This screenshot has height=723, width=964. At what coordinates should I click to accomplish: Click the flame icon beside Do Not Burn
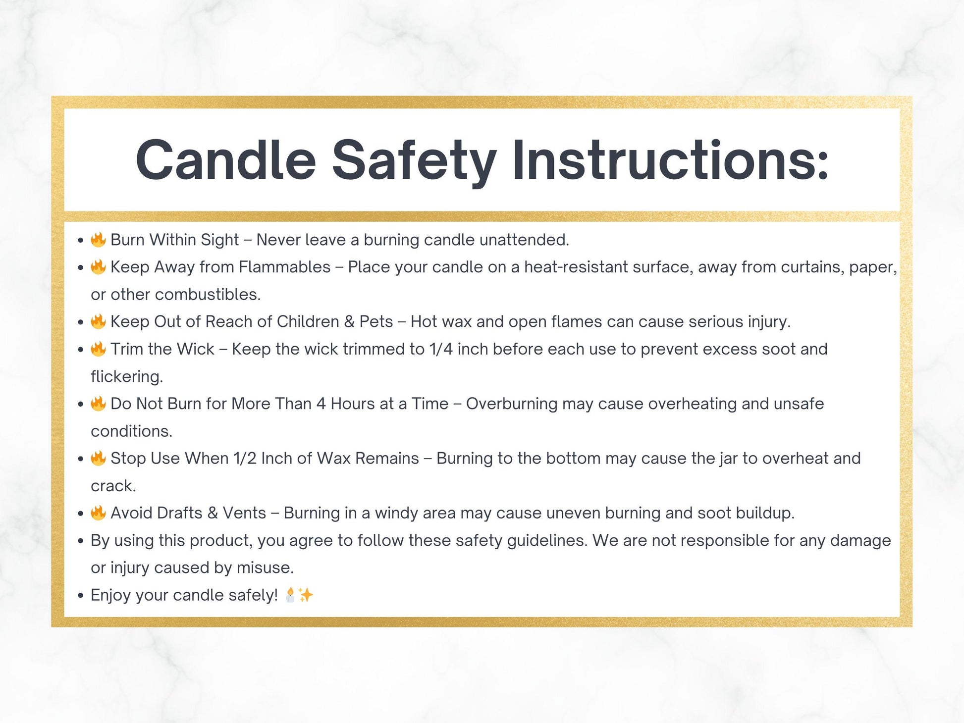point(98,404)
